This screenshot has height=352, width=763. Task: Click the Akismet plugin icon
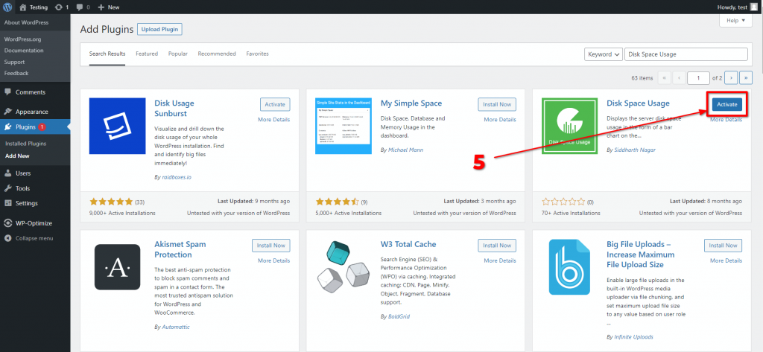point(117,267)
